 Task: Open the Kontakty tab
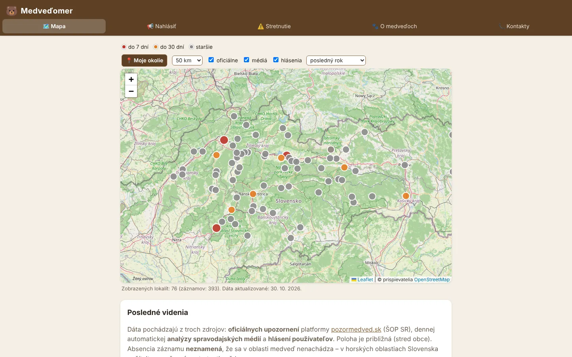pos(514,26)
